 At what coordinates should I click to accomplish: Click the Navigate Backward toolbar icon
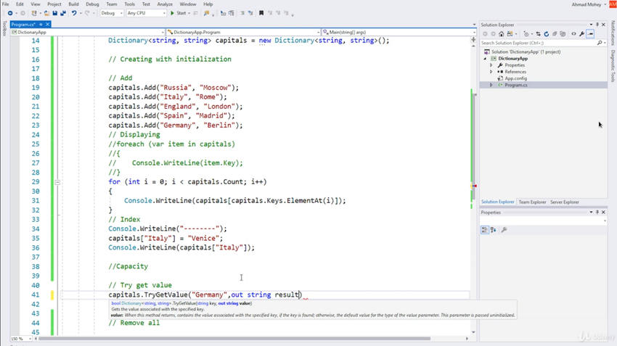pyautogui.click(x=10, y=13)
